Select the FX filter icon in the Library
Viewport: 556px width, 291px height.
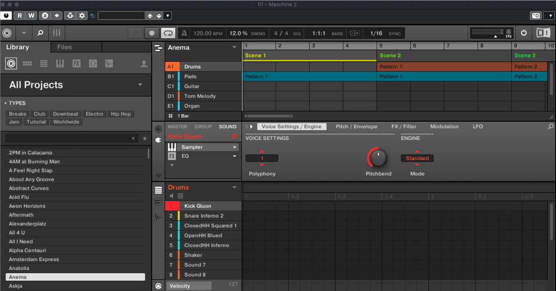(x=76, y=63)
